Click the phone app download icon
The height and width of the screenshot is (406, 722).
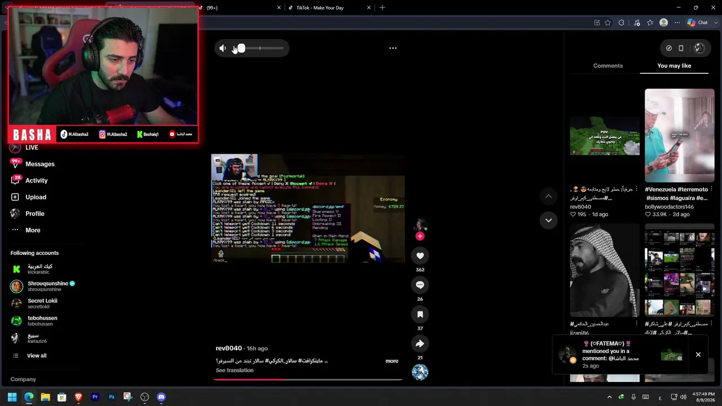tap(681, 48)
